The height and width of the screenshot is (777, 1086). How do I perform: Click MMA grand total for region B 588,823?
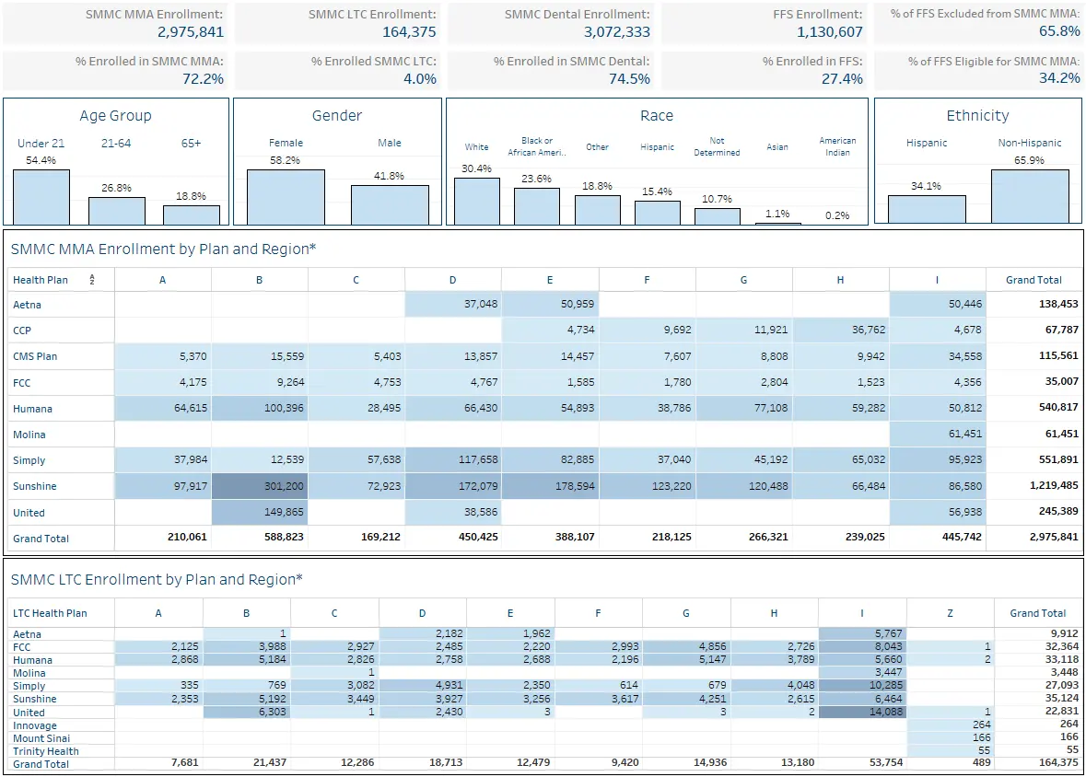pos(284,537)
